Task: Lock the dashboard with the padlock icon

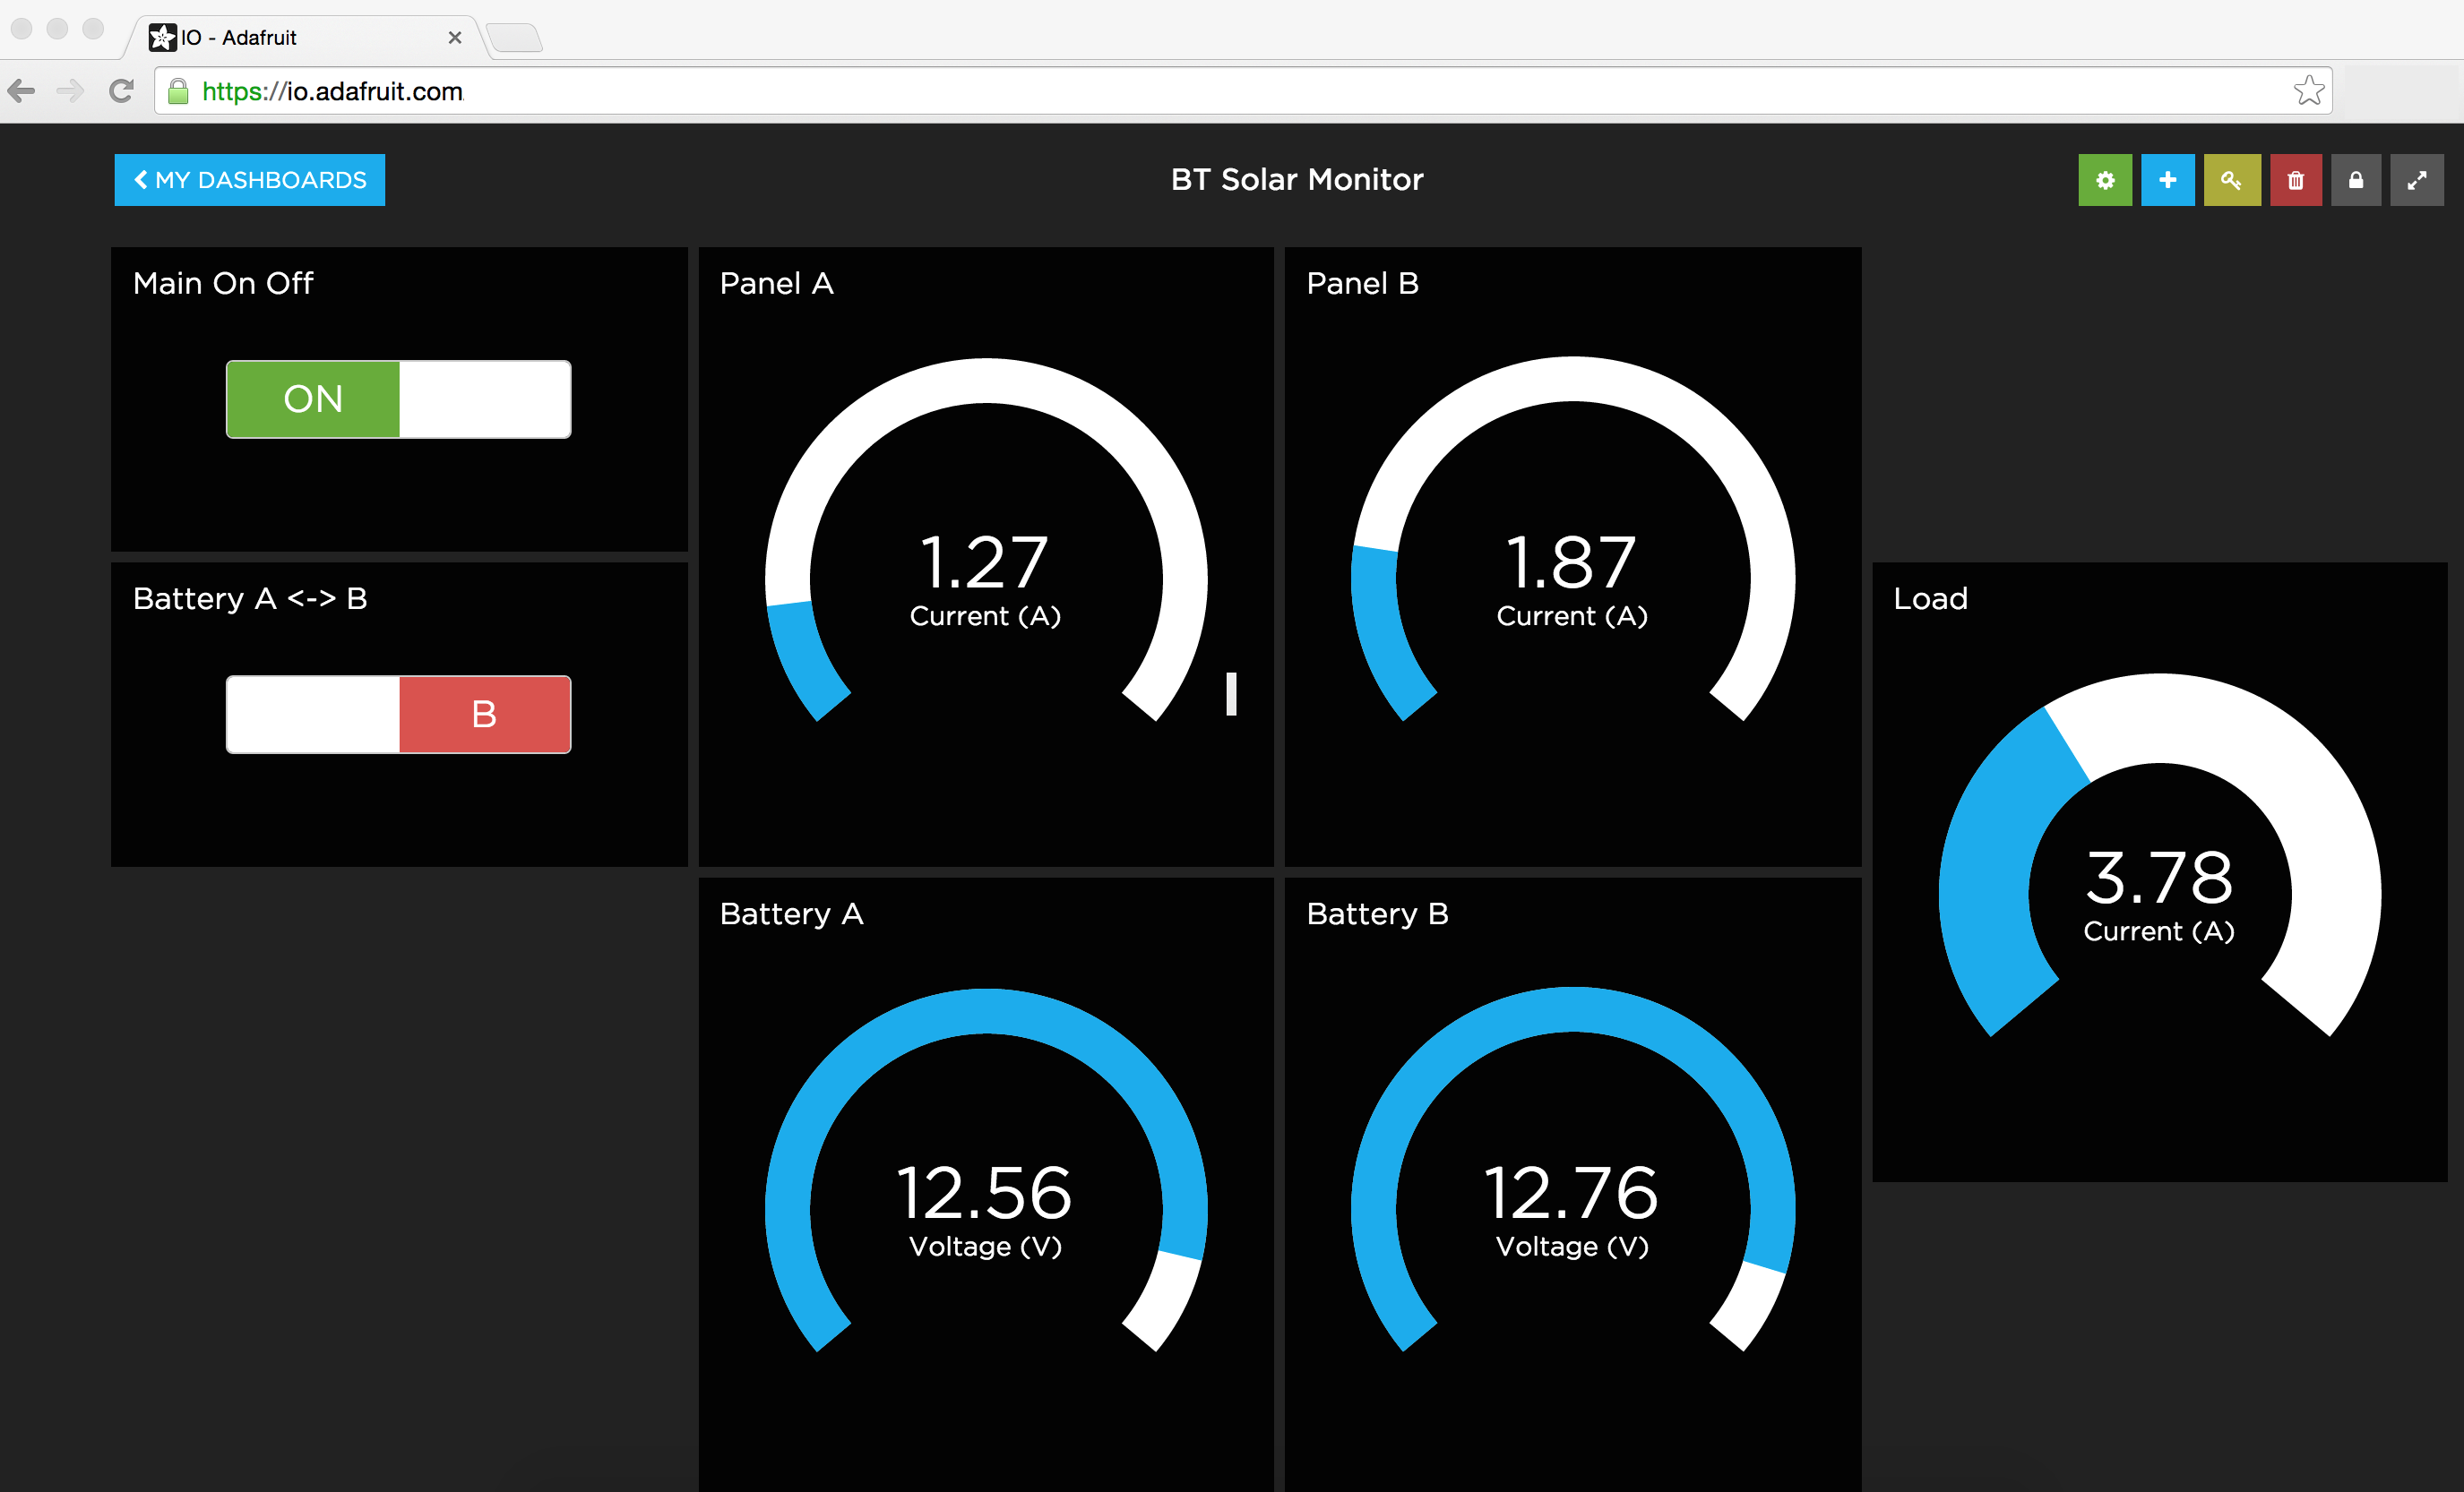Action: tap(2357, 180)
